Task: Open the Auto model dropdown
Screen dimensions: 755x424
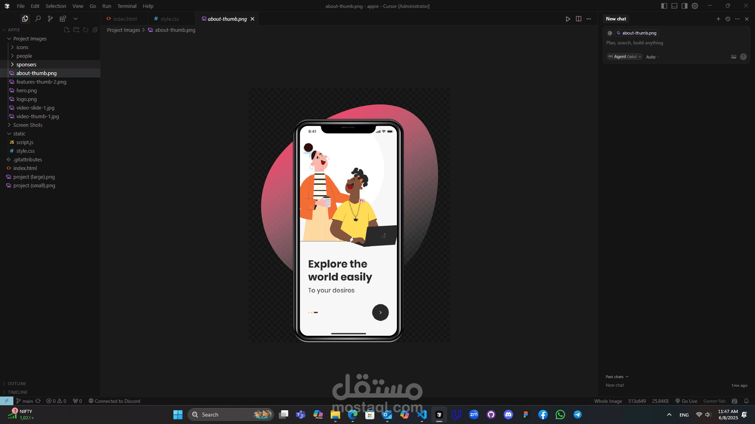Action: [652, 57]
